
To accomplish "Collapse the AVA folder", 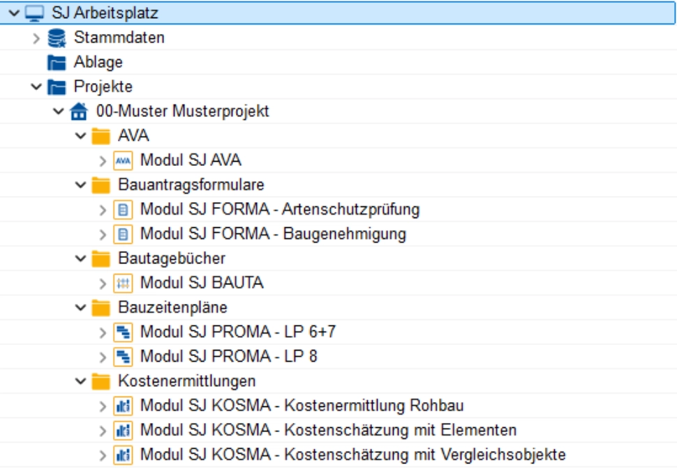I will [x=81, y=136].
